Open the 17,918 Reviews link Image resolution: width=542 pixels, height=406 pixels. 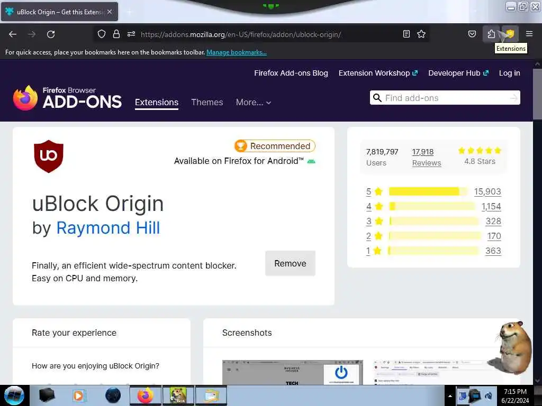[427, 157]
